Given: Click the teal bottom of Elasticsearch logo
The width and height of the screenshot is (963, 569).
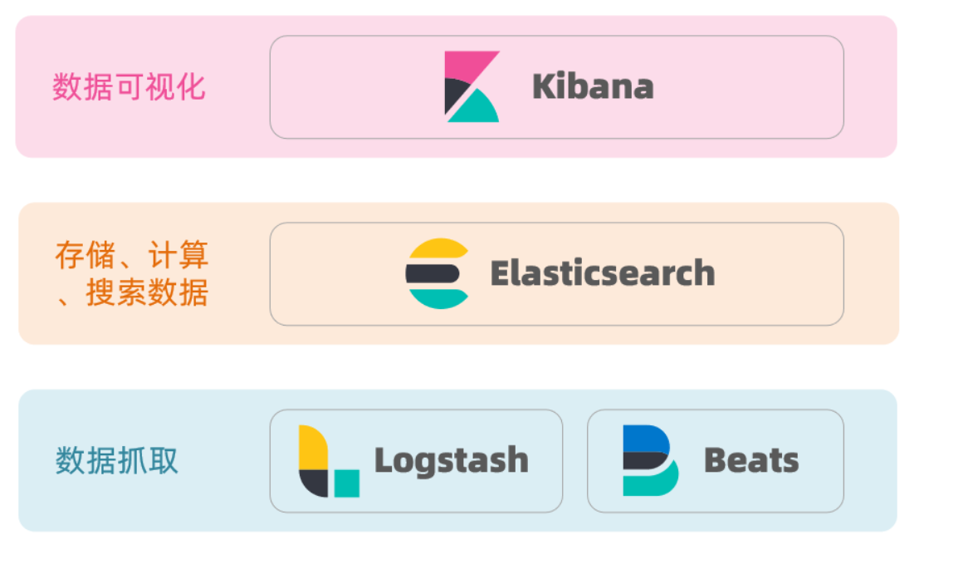Looking at the screenshot, I should coord(438,299).
